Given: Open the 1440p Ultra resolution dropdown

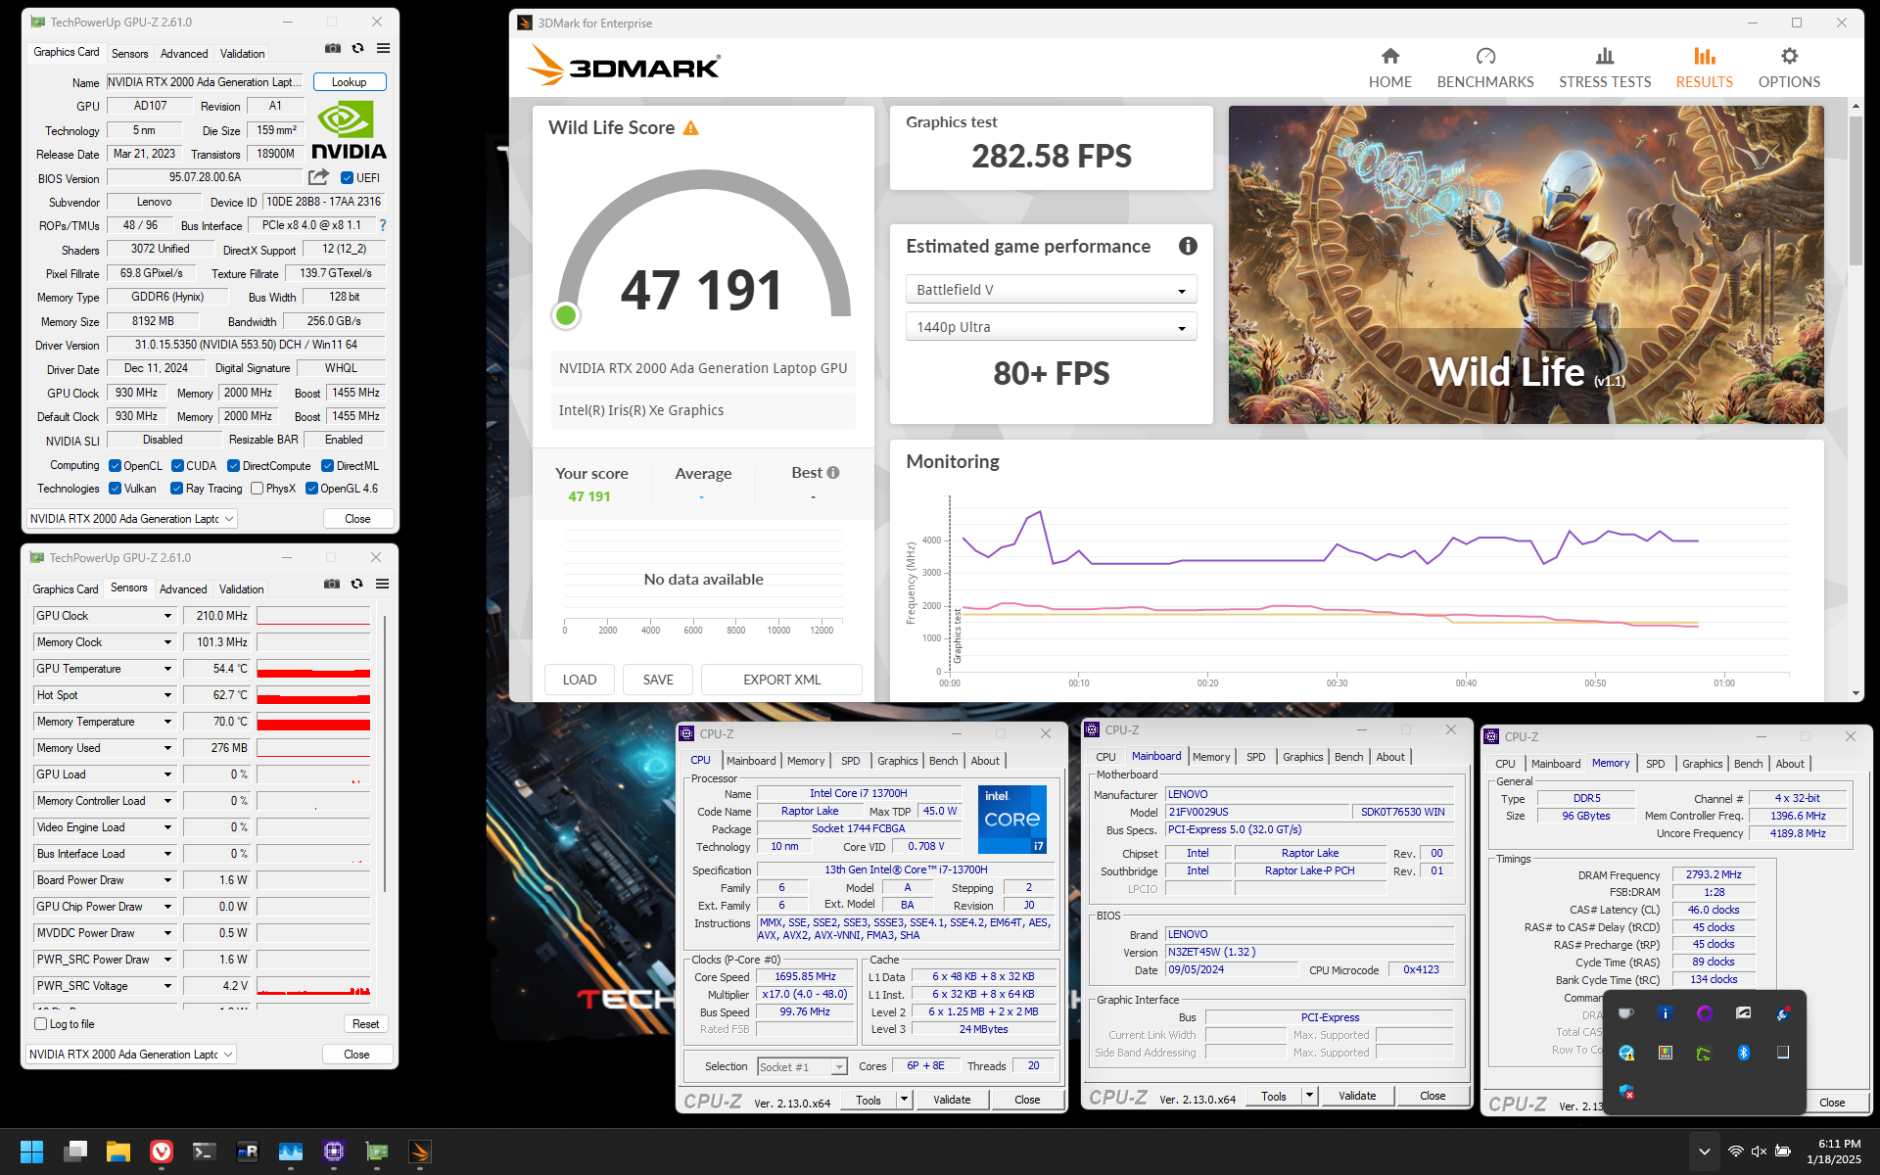Looking at the screenshot, I should 1050,327.
